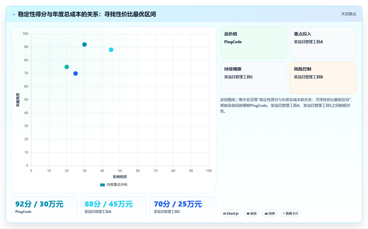Click 某项目管理工具A in the 重点投入 card
The width and height of the screenshot is (368, 229).
308,42
